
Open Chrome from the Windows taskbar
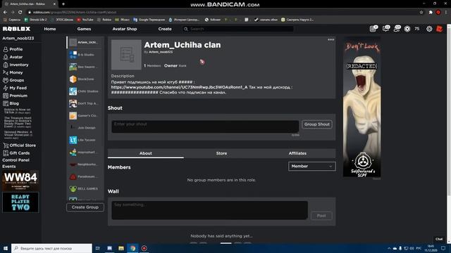point(132,248)
